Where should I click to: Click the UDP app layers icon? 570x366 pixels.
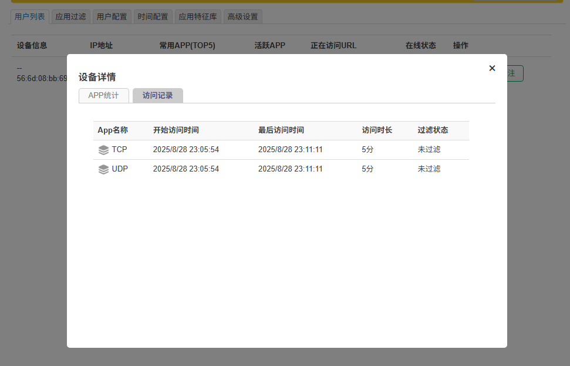(x=103, y=169)
